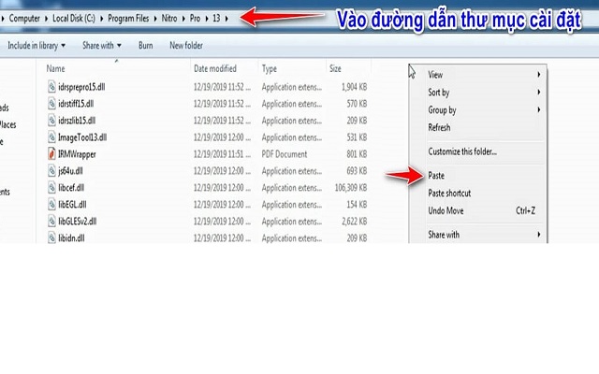Go to Nitro folder in address bar
599x374 pixels.
click(169, 18)
